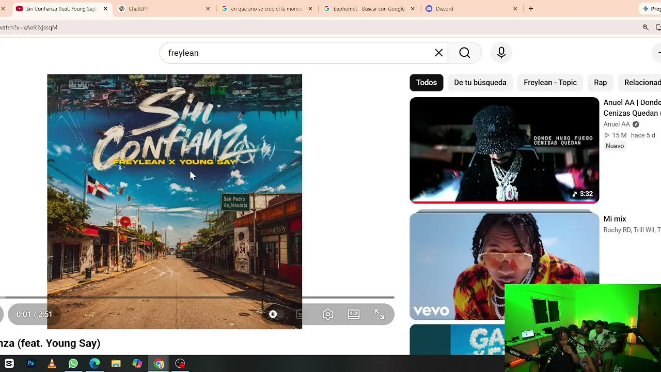Open CapCut from the taskbar
The width and height of the screenshot is (661, 372).
[9, 364]
